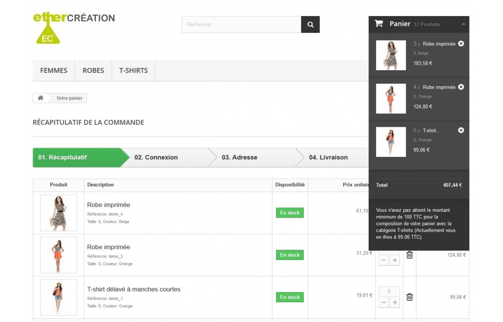Open the ether Création logo homepage
The image size is (503, 322).
(x=74, y=28)
